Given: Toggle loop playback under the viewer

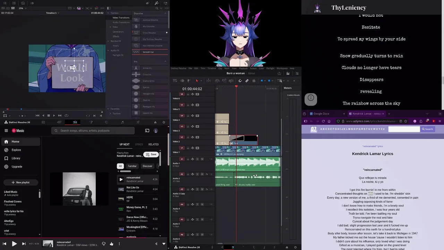Looking at the screenshot, I should pos(66,116).
